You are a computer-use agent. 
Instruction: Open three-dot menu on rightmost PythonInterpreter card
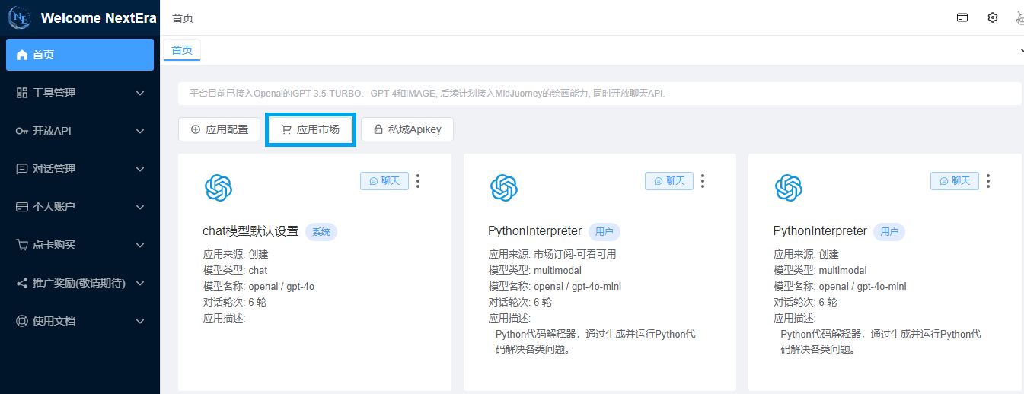(x=988, y=181)
